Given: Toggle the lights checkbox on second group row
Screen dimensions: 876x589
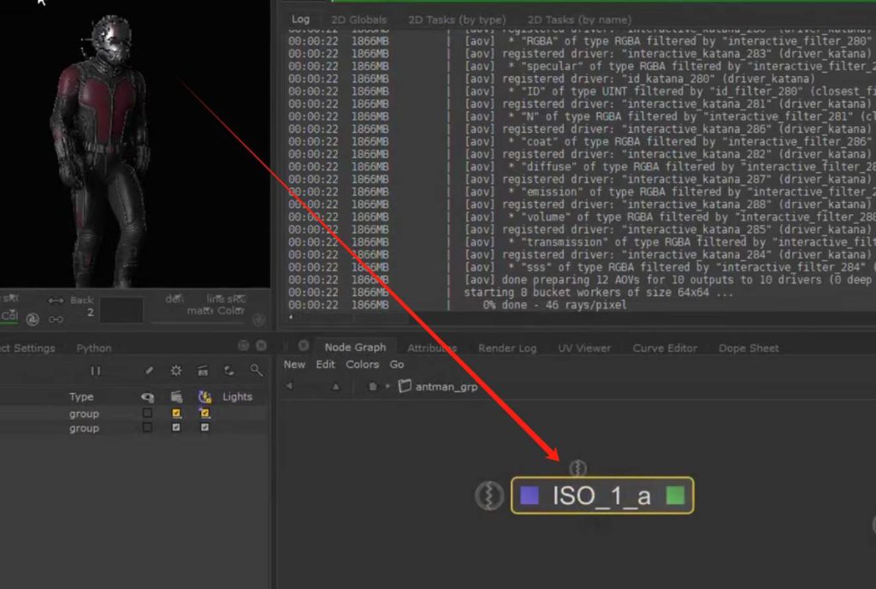Looking at the screenshot, I should click(204, 428).
